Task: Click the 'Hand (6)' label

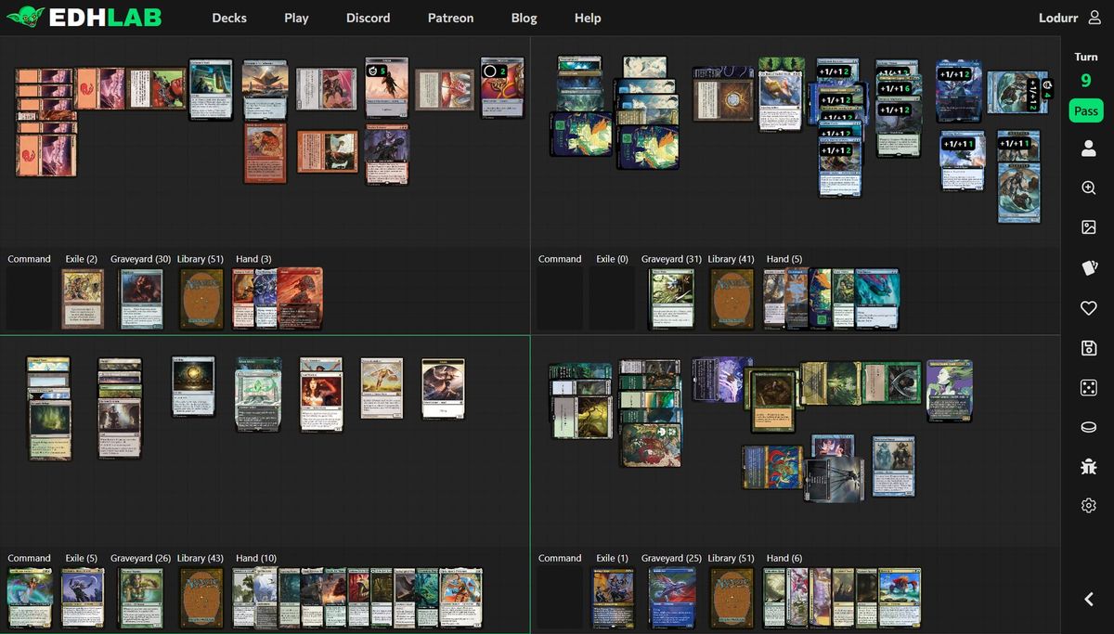Action: [784, 558]
